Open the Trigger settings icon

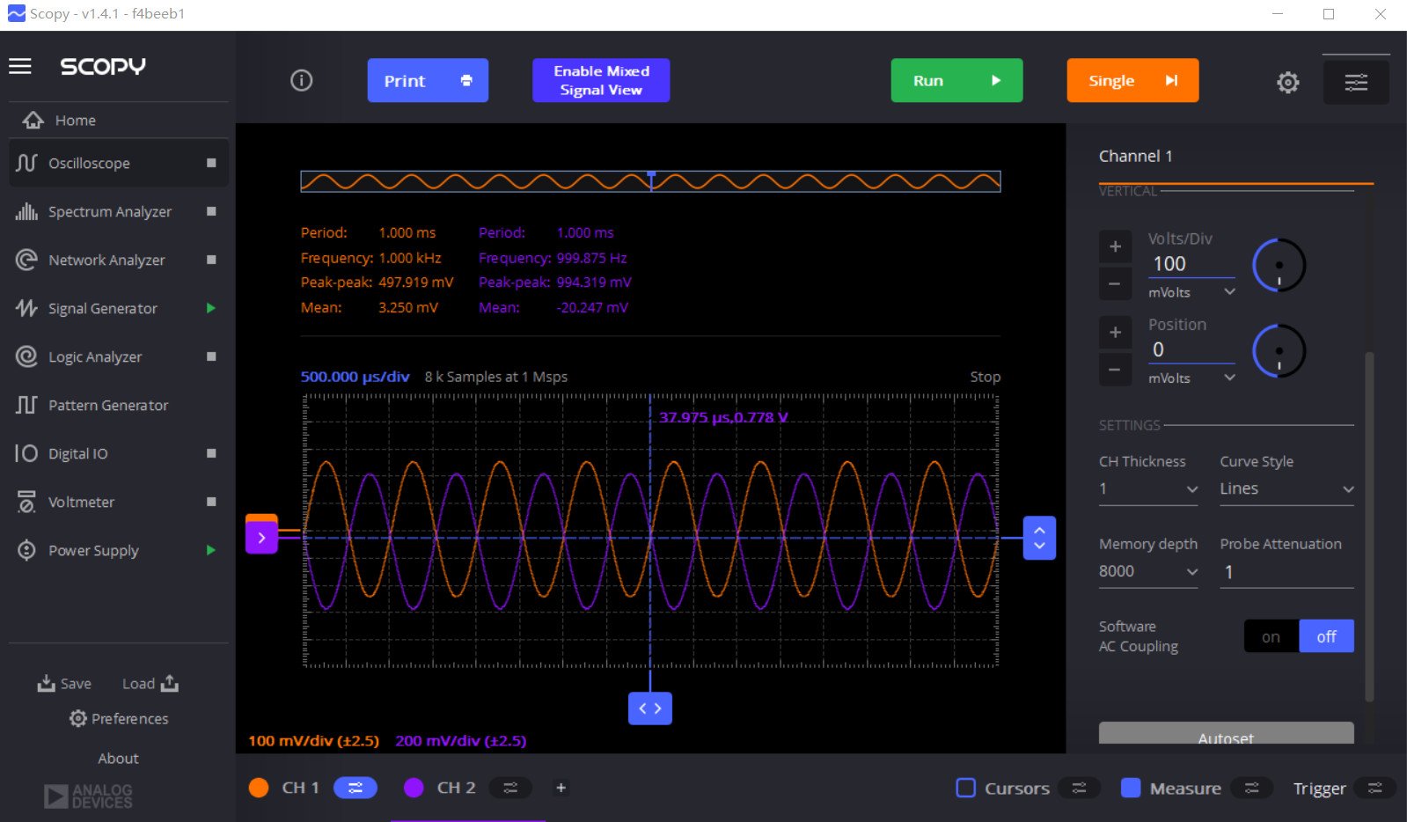click(x=1374, y=788)
